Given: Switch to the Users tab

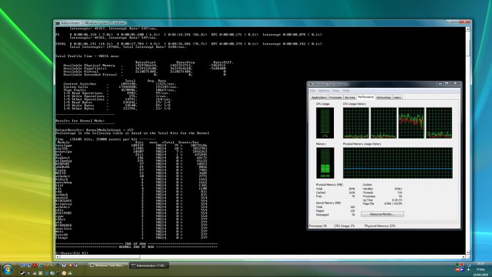Looking at the screenshot, I should (x=398, y=98).
